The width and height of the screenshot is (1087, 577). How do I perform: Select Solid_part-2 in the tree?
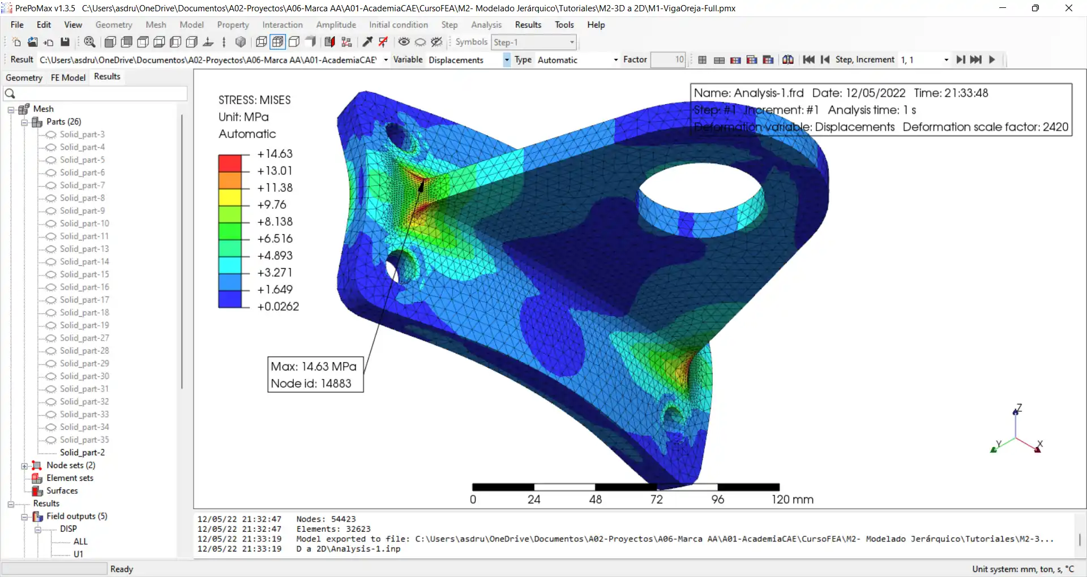click(x=82, y=453)
